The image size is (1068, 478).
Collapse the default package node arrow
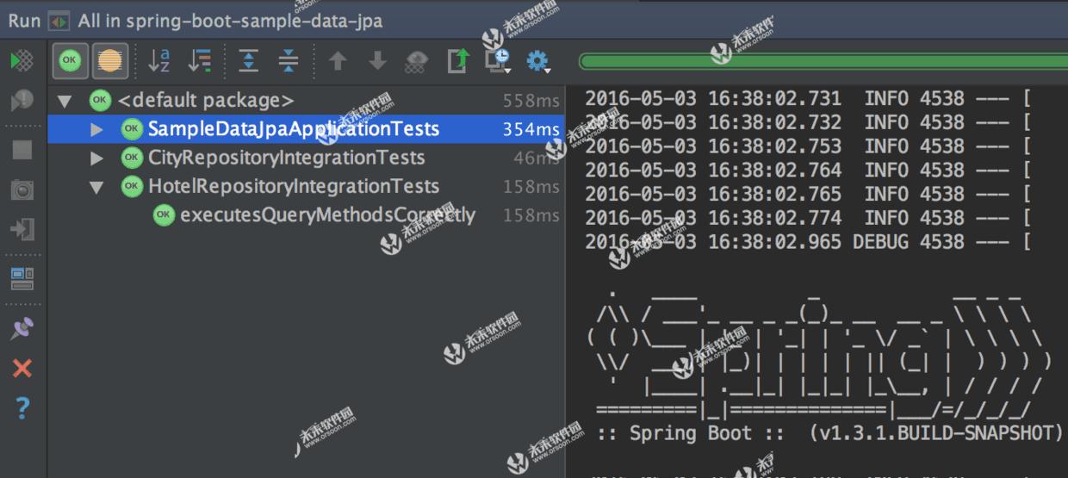(65, 102)
